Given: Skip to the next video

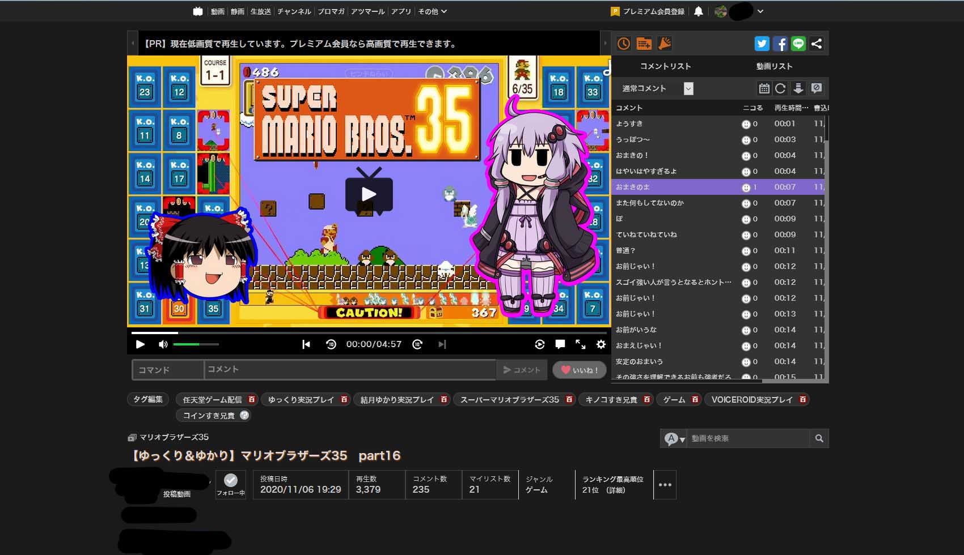Looking at the screenshot, I should [442, 344].
